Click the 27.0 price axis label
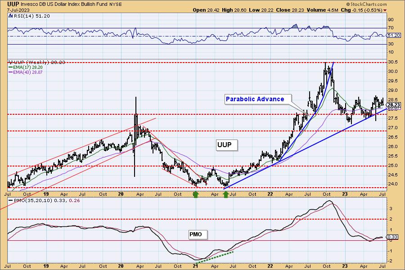Viewport: 405px width, 270px height. click(x=392, y=128)
